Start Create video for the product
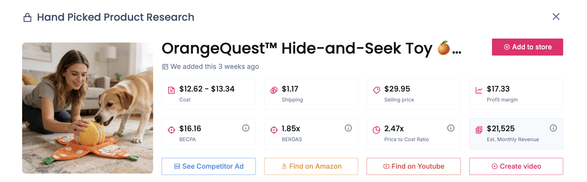587x182 pixels. 516,166
